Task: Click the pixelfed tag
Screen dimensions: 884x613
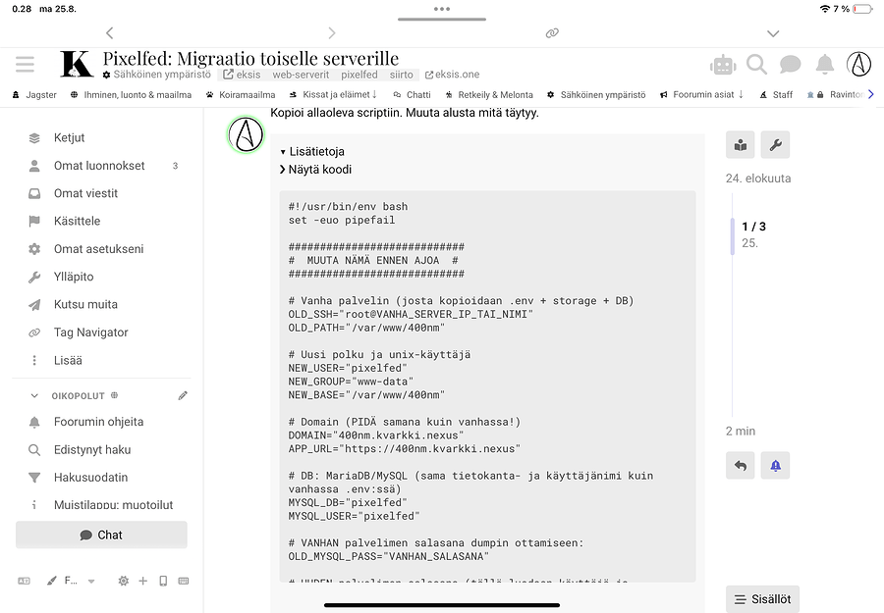Action: point(359,75)
